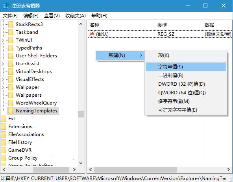Screen dimensions: 233x182
Task: Select the FileAssociations key label
Action: point(26,134)
